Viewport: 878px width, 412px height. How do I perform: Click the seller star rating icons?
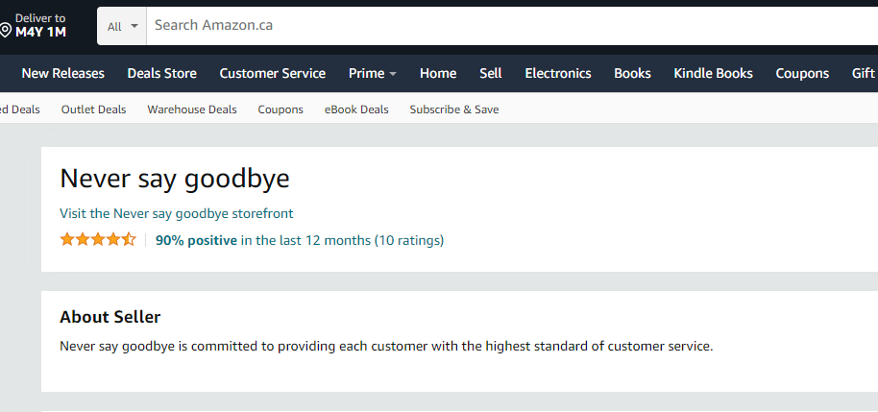(x=98, y=240)
